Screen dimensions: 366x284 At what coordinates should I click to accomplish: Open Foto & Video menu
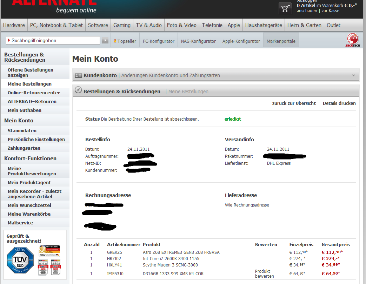tap(182, 25)
